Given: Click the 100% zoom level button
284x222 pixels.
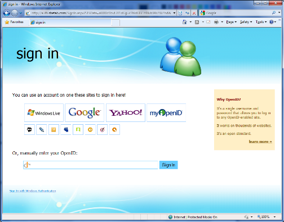Looking at the screenshot, I should pos(264,217).
